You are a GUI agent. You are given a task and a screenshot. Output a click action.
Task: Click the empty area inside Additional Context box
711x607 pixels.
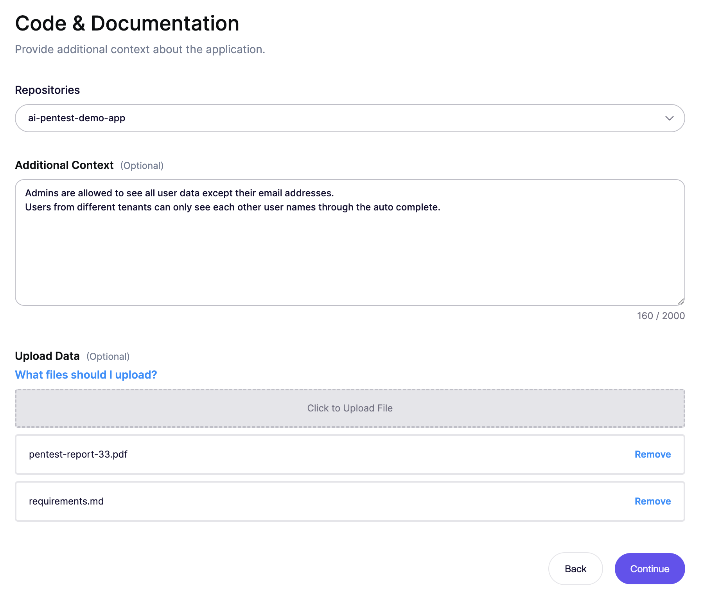coord(350,258)
